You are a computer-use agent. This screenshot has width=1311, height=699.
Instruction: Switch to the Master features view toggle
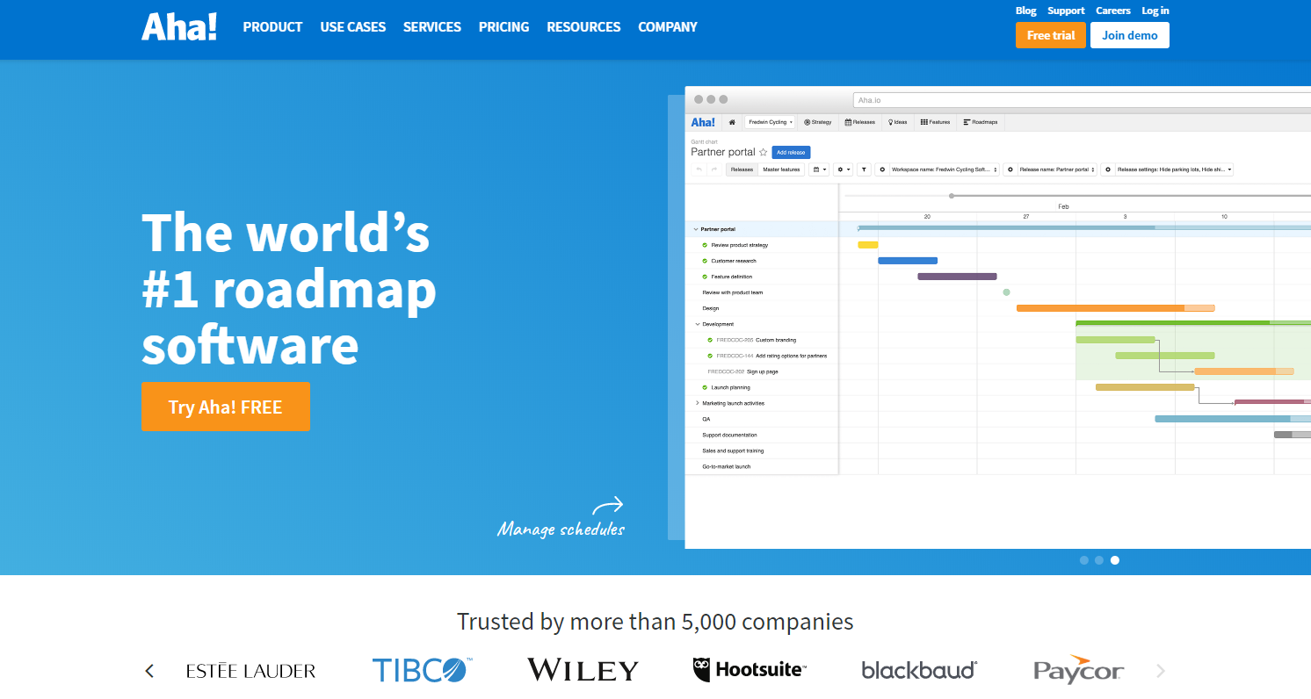[781, 169]
